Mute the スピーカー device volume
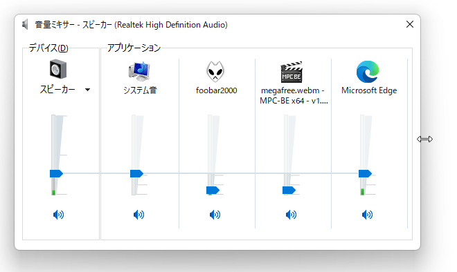 pyautogui.click(x=58, y=215)
